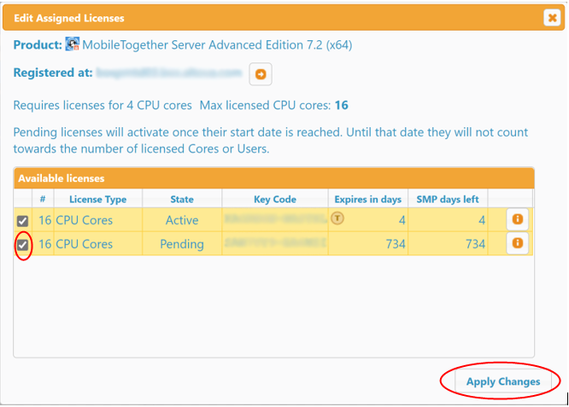Click the # column header
Screen dimensions: 569x407
pyautogui.click(x=44, y=200)
